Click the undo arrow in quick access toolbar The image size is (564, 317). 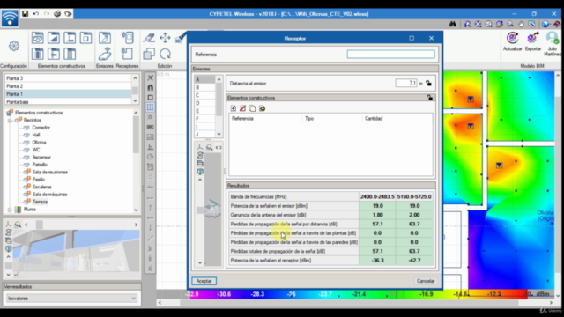[x=35, y=14]
